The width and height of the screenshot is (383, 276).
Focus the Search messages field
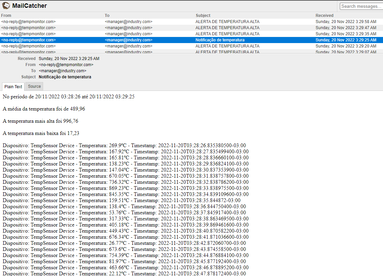pyautogui.click(x=361, y=6)
